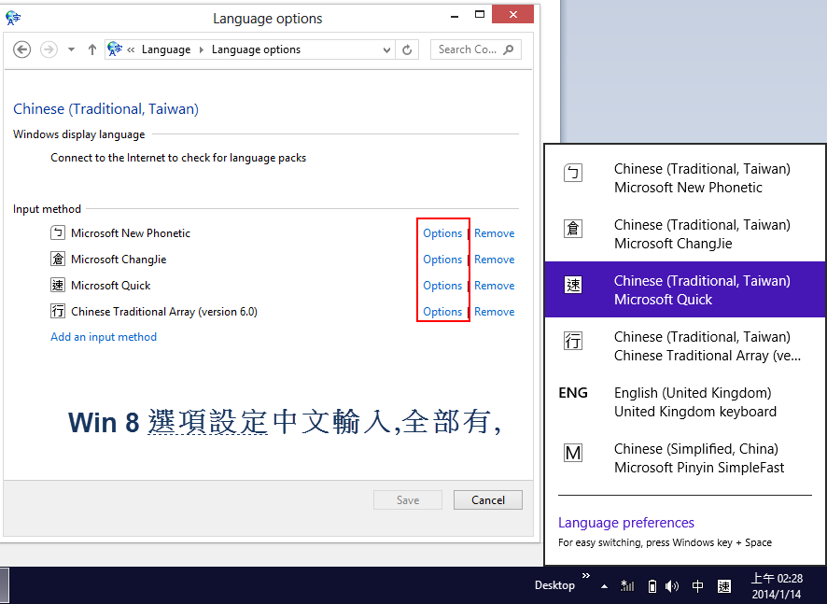Screen dimensions: 827x604
Task: Click the Chinese Traditional Array icon in Input method
Action: coord(58,311)
